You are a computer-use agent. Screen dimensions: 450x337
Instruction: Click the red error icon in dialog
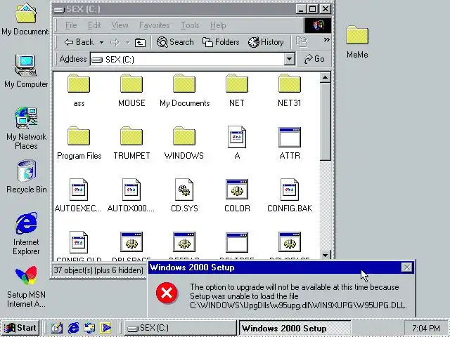coord(167,293)
